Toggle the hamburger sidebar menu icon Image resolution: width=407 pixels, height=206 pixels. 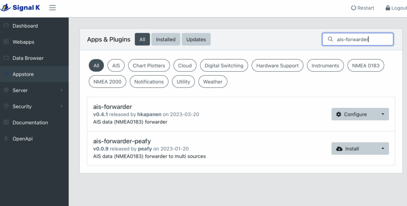[x=52, y=8]
